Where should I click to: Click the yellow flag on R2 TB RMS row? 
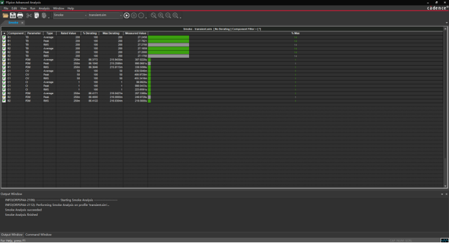click(4, 56)
